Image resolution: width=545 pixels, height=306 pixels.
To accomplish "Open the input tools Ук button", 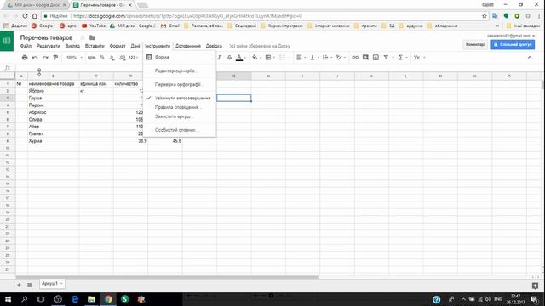I will 416,57.
